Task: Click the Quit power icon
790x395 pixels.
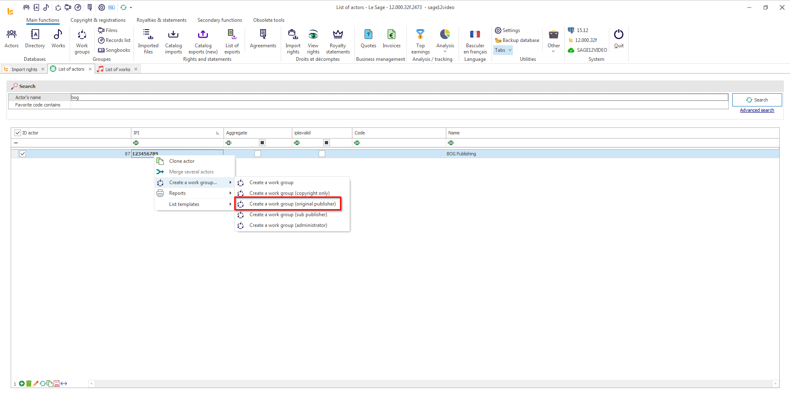Action: [618, 35]
